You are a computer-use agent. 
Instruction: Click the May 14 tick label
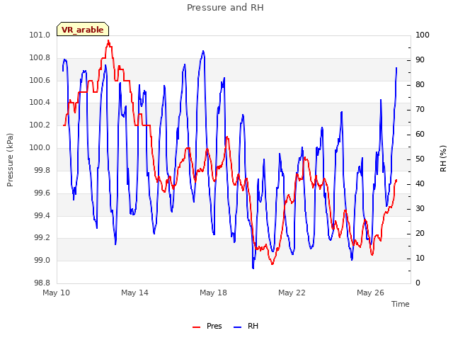pos(134,293)
